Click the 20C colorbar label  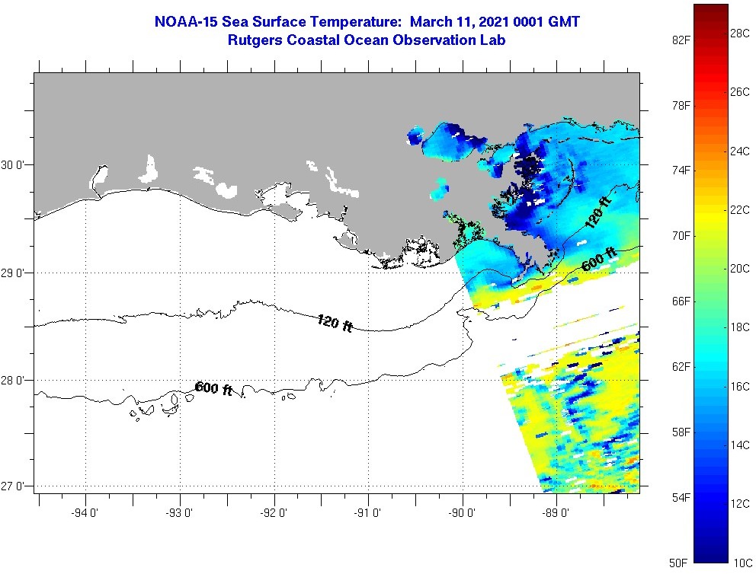tap(740, 269)
